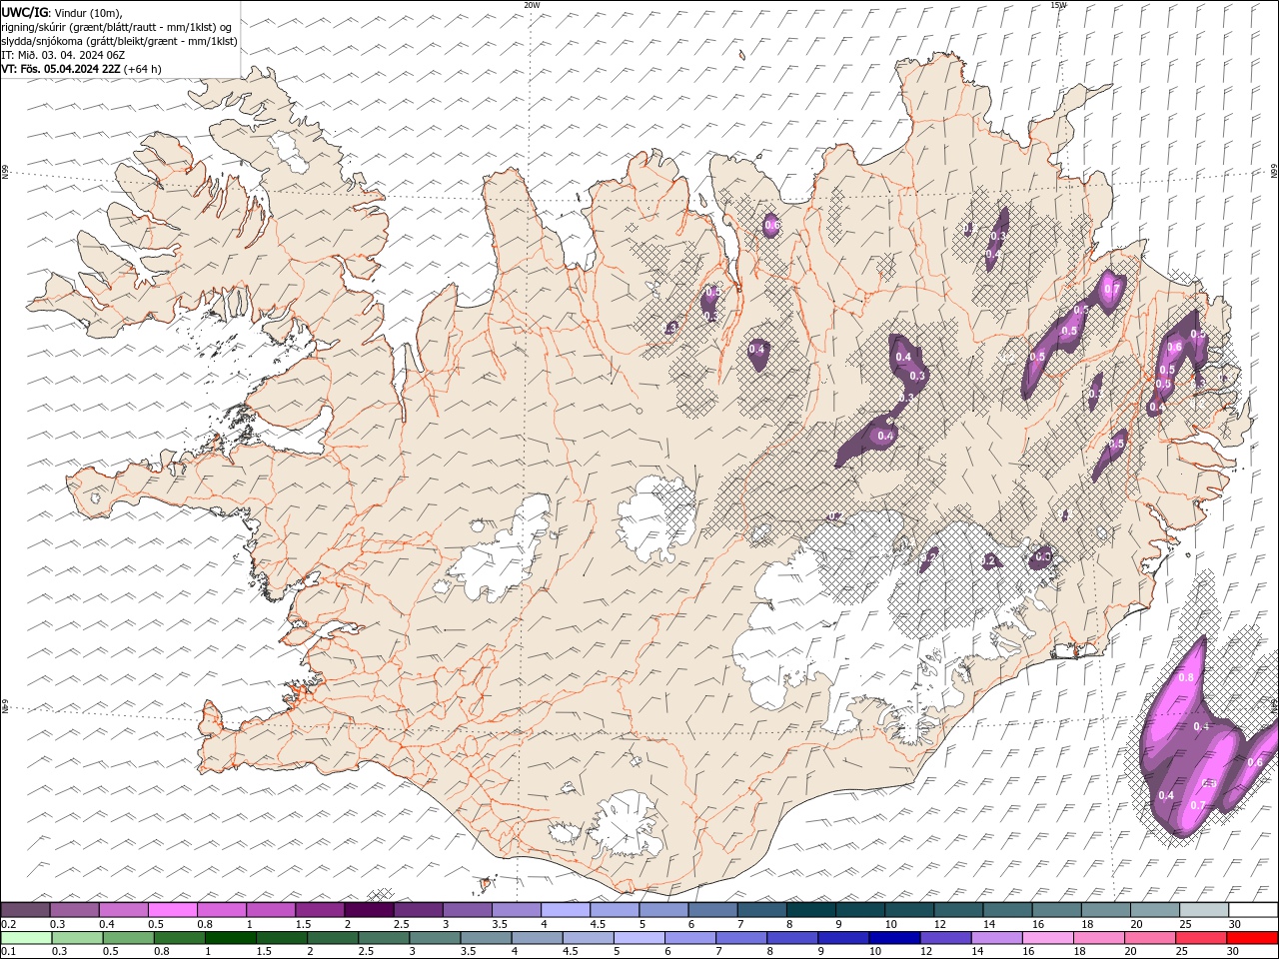Click the 0.8 value on offshore southeast snow patch
The height and width of the screenshot is (959, 1279).
click(x=1186, y=677)
